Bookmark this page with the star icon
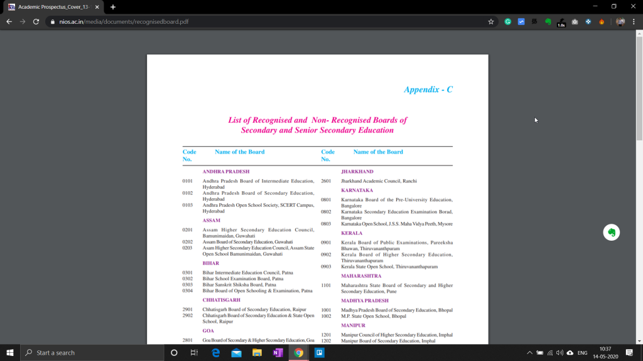 (491, 22)
